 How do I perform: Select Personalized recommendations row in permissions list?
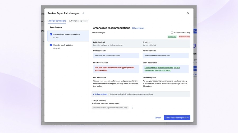tap(68, 36)
